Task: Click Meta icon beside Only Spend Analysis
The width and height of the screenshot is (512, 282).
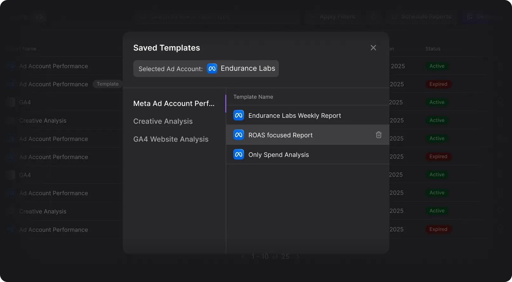Action: pos(239,155)
